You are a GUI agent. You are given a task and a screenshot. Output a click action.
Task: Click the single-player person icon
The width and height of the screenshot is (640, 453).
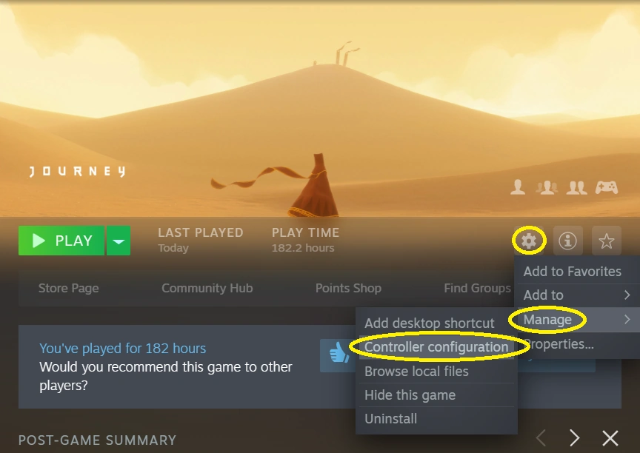[x=518, y=187]
